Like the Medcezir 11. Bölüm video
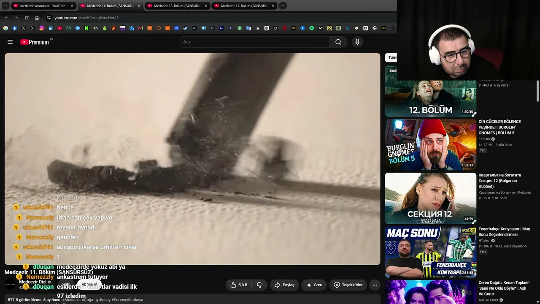This screenshot has height=304, width=540. (x=239, y=285)
